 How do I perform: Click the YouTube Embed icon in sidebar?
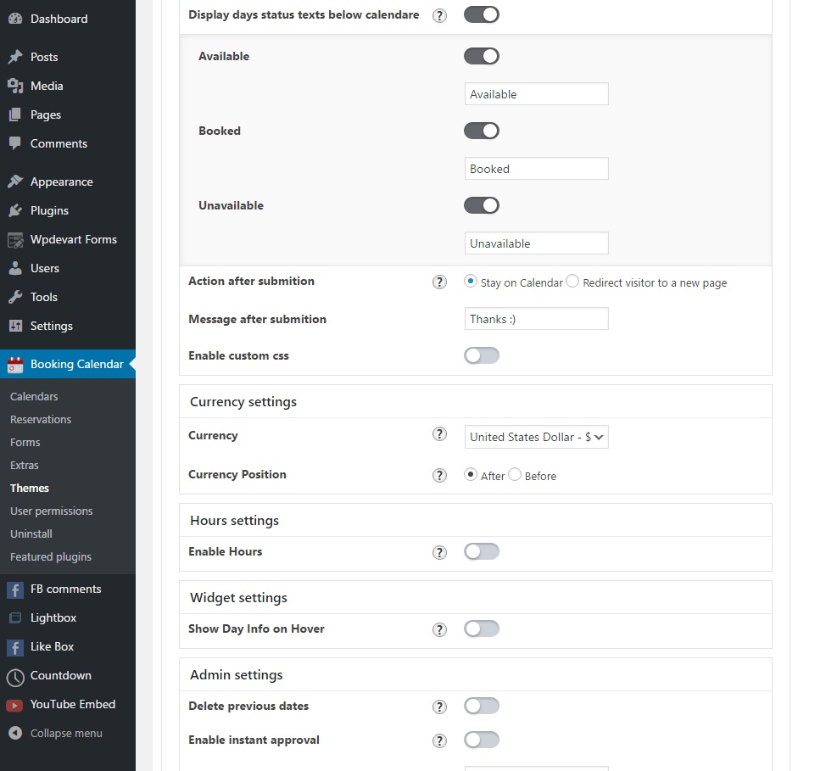pyautogui.click(x=15, y=705)
